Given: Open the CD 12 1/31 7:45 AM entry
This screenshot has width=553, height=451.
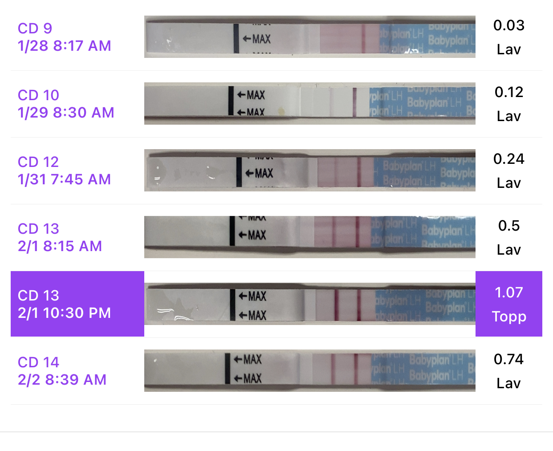Looking at the screenshot, I should click(64, 171).
